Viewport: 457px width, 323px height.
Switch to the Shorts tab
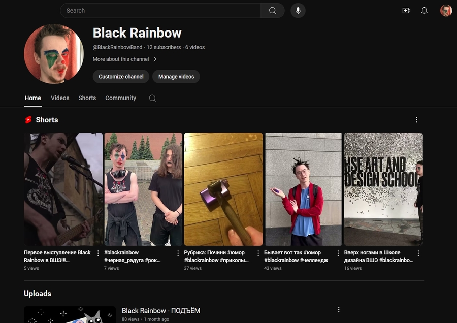(x=87, y=98)
